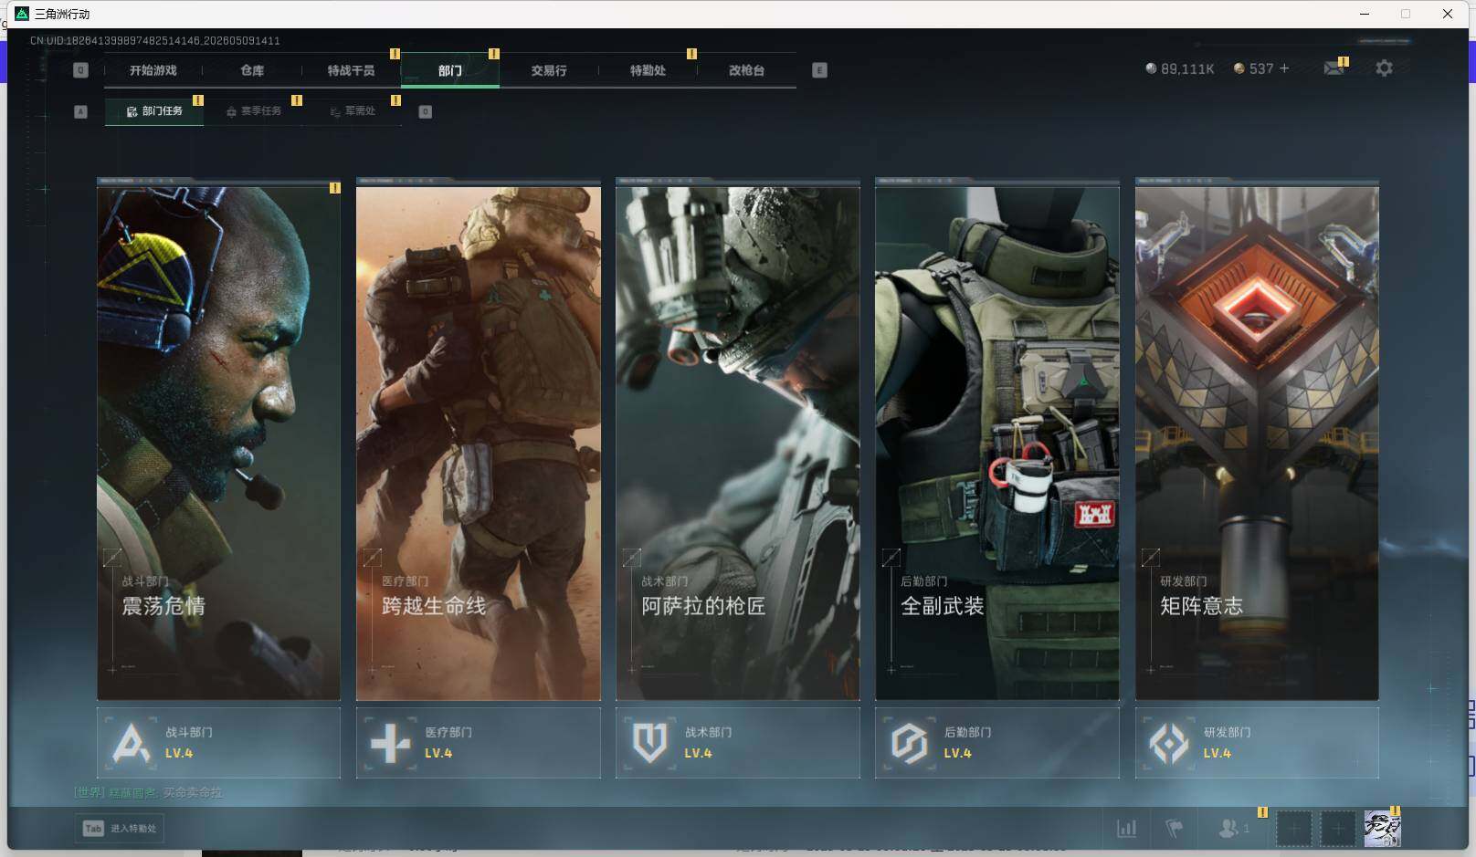The height and width of the screenshot is (857, 1476).
Task: Click the 医疗部门 LV.4 level label
Action: click(x=438, y=753)
